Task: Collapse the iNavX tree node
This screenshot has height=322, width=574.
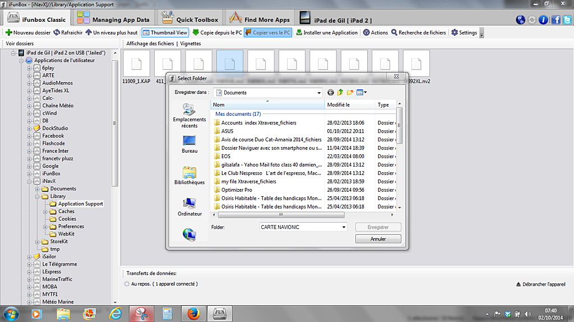Action: 29,181
